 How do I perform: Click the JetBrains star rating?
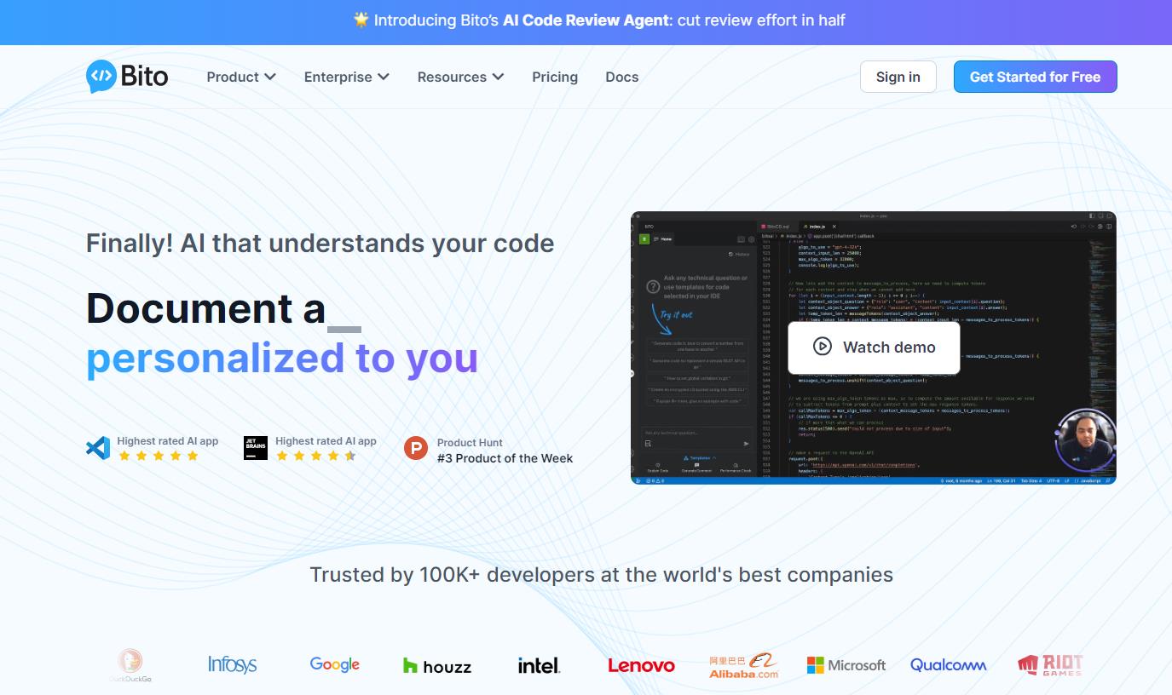coord(316,456)
